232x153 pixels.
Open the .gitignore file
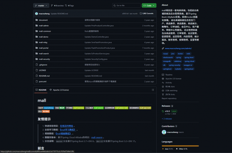[x=43, y=65]
